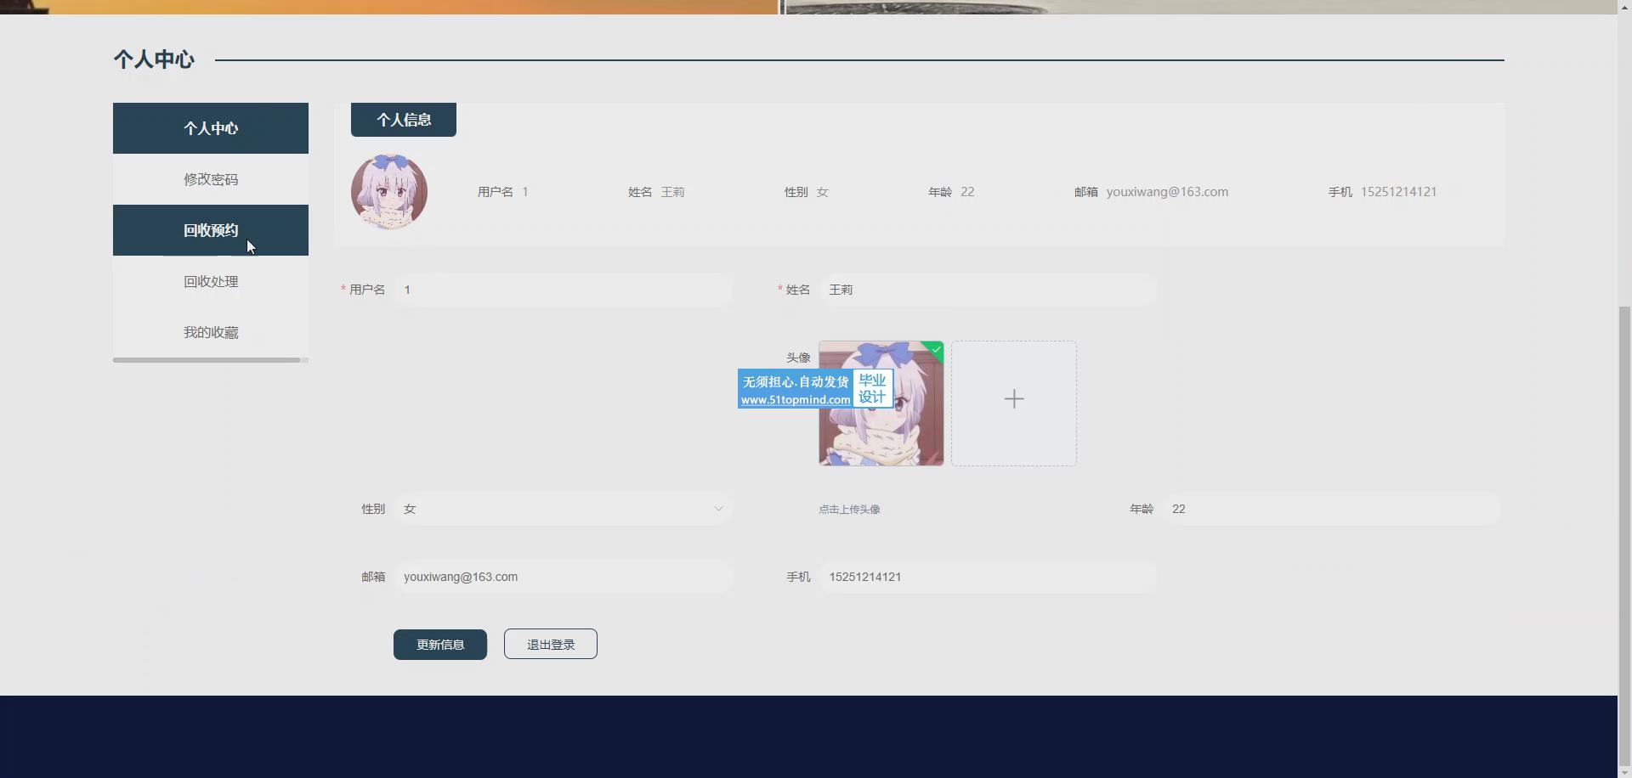Select the 个人信息 tab

point(404,120)
